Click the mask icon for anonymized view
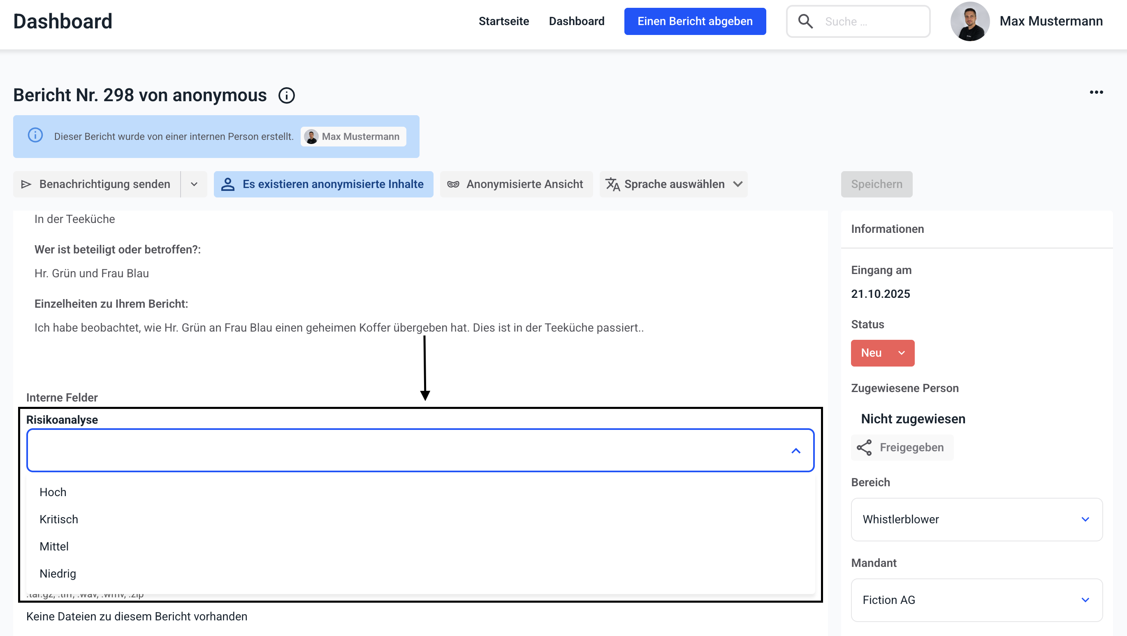This screenshot has height=636, width=1127. [453, 184]
